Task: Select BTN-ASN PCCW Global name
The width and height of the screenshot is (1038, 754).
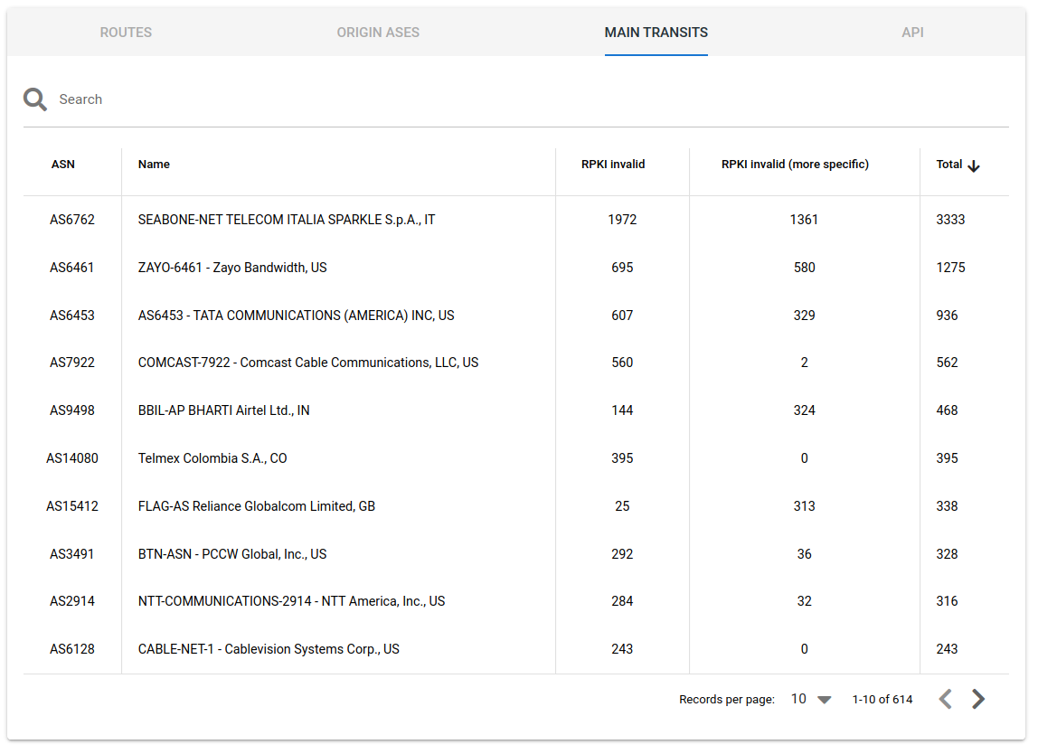Action: point(232,554)
